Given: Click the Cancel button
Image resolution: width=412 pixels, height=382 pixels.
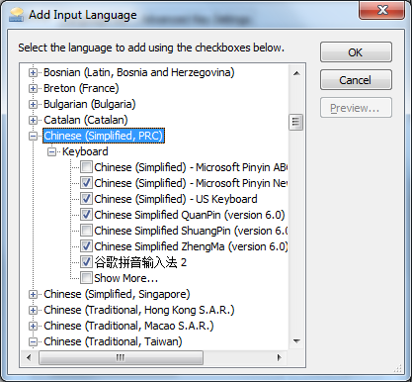Looking at the screenshot, I should point(356,80).
